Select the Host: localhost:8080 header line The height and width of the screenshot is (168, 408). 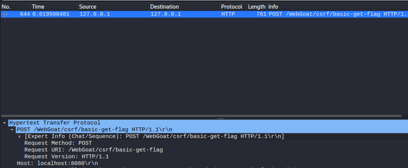57,164
